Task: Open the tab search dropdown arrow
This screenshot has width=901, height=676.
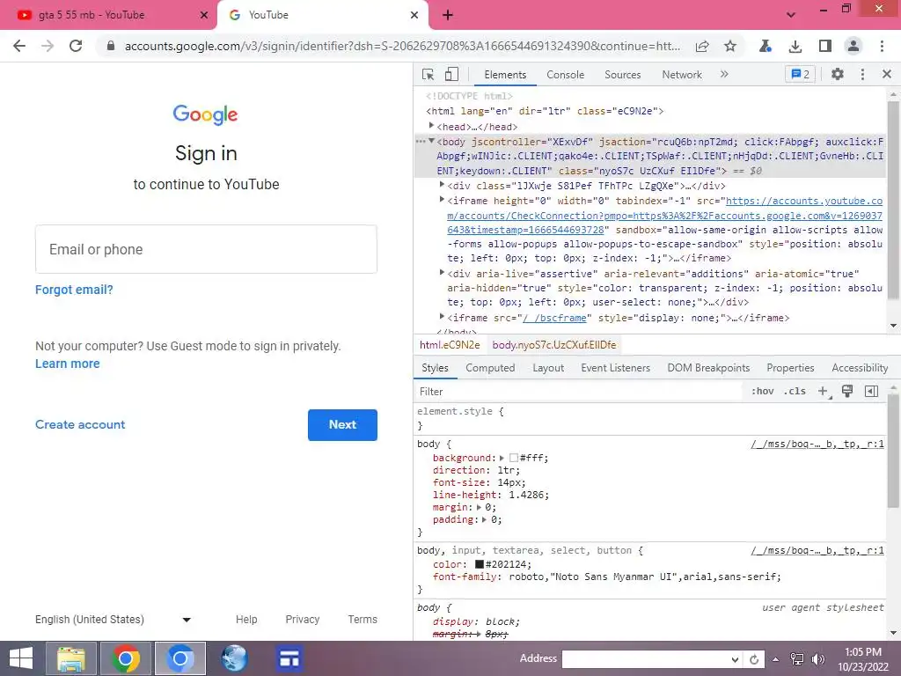Action: pos(791,15)
